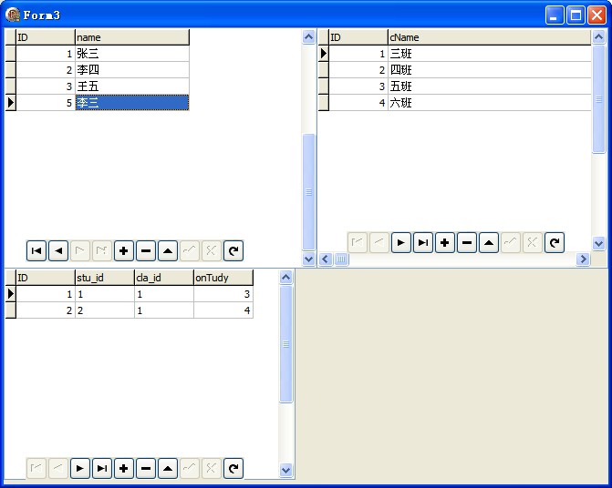Go to prior record in name grid navigator
This screenshot has height=488, width=612.
[x=58, y=250]
